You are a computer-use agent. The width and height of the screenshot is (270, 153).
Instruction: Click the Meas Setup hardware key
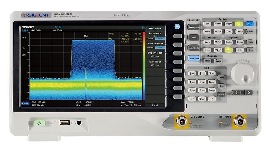(218, 61)
